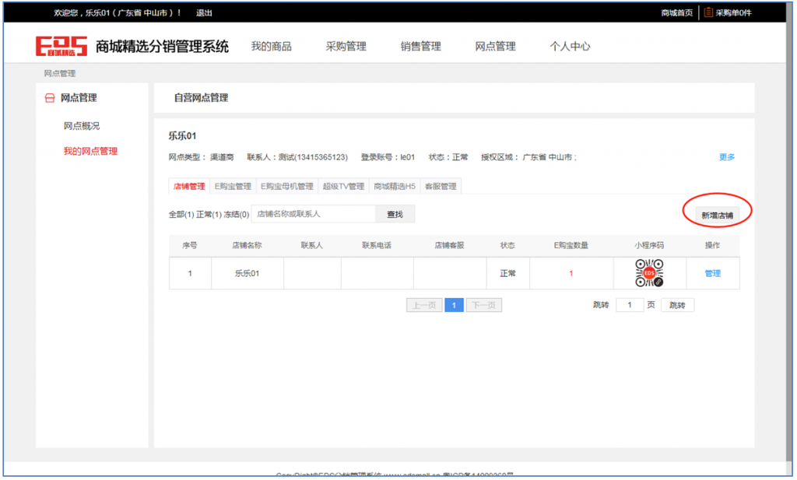Open 网点管理 top menu
The height and width of the screenshot is (480, 797).
[x=496, y=46]
